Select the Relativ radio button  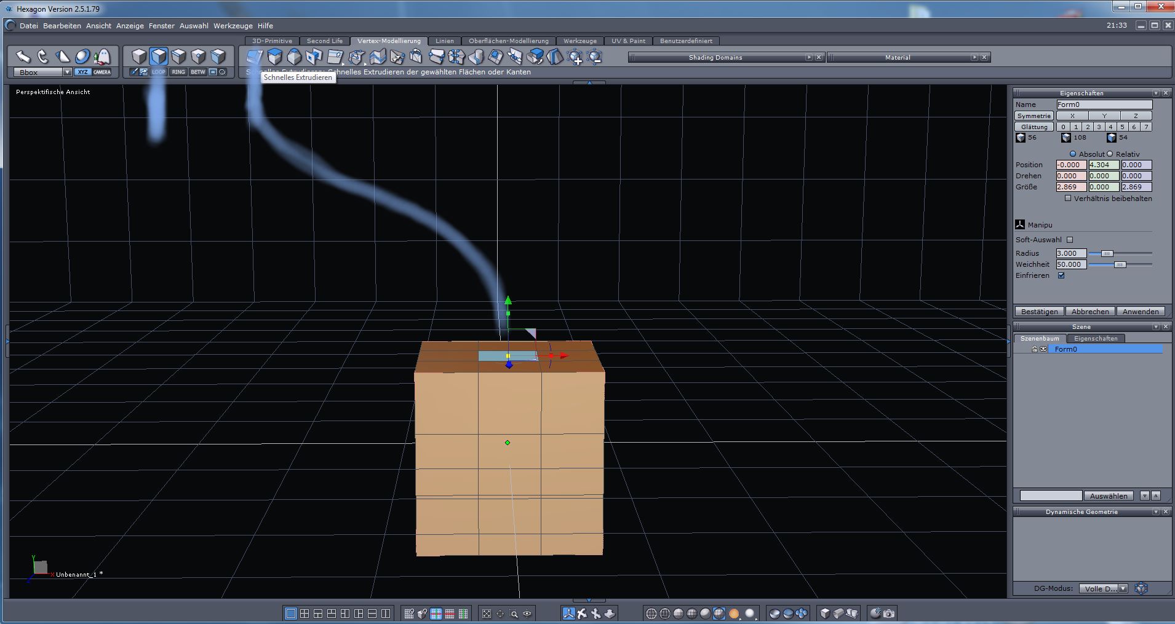(x=1110, y=154)
